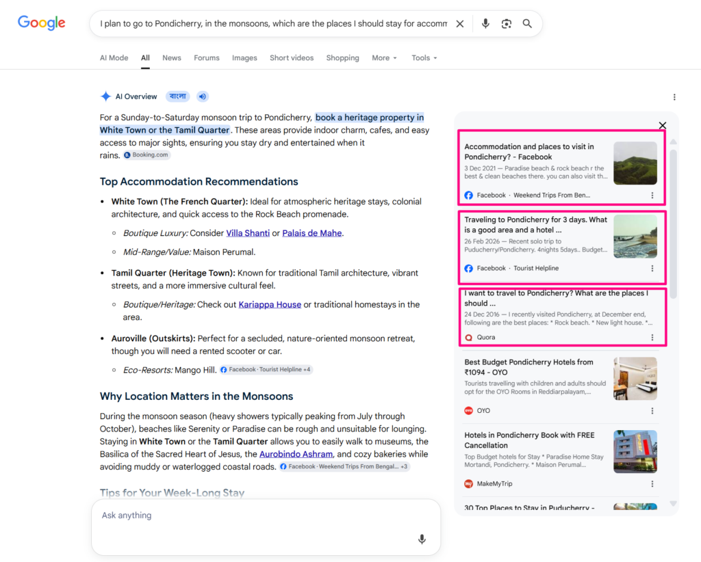The width and height of the screenshot is (701, 562).
Task: Click the voice search microphone in search bar
Action: (x=485, y=24)
